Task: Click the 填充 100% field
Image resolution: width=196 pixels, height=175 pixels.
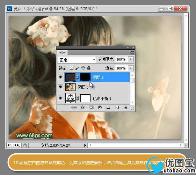Action: click(x=122, y=68)
